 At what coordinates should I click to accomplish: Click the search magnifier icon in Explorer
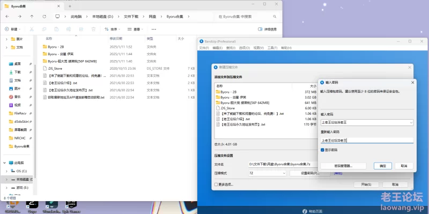pyautogui.click(x=275, y=17)
